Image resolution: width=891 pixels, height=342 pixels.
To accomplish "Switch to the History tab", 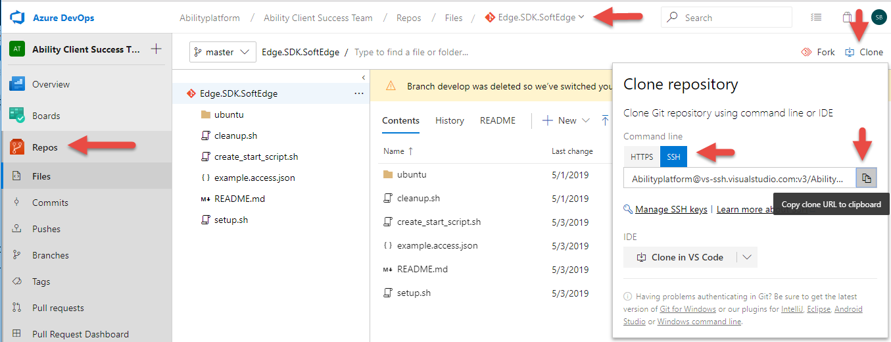I will [450, 120].
